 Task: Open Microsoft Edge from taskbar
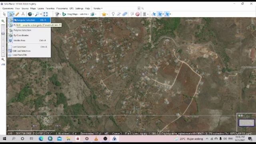pos(41,139)
